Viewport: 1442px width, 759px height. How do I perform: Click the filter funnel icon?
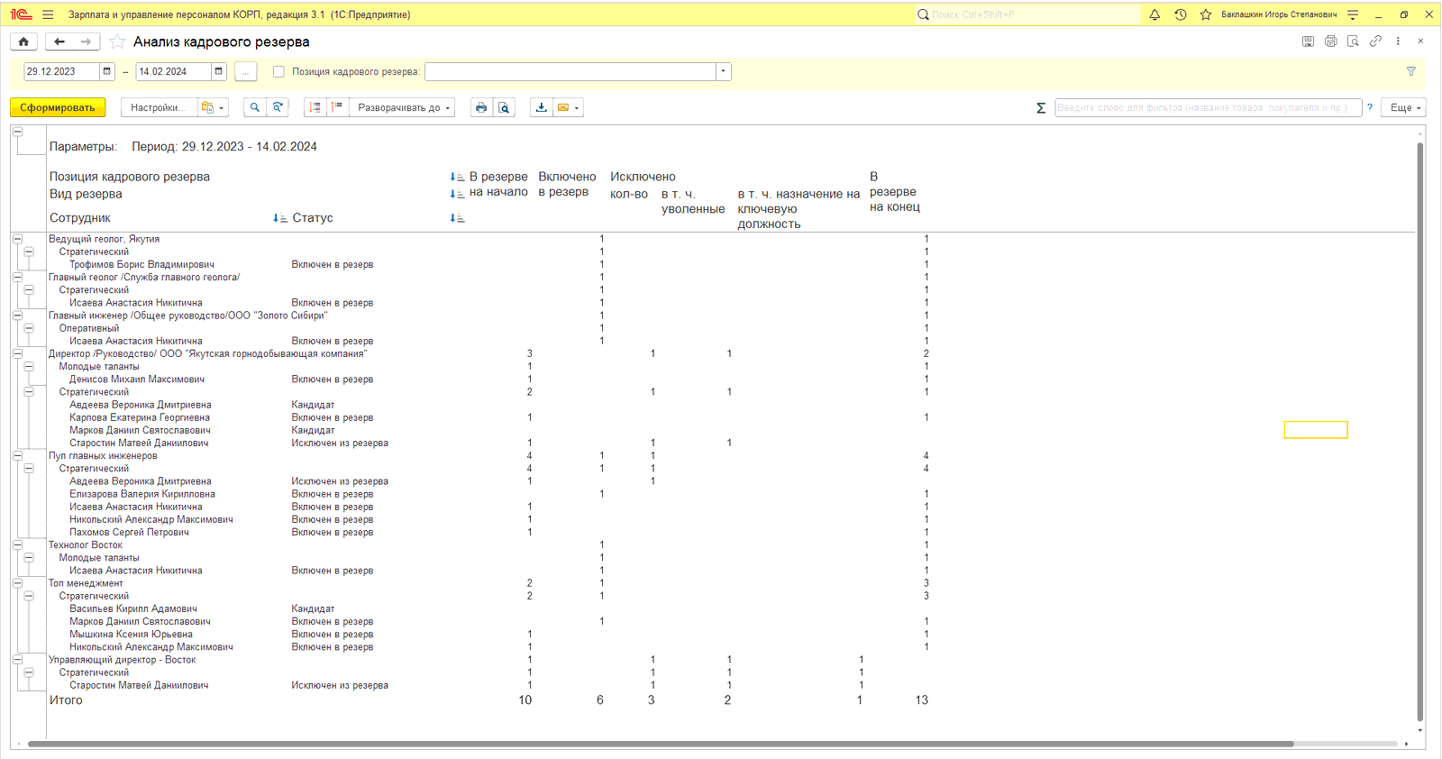1411,71
